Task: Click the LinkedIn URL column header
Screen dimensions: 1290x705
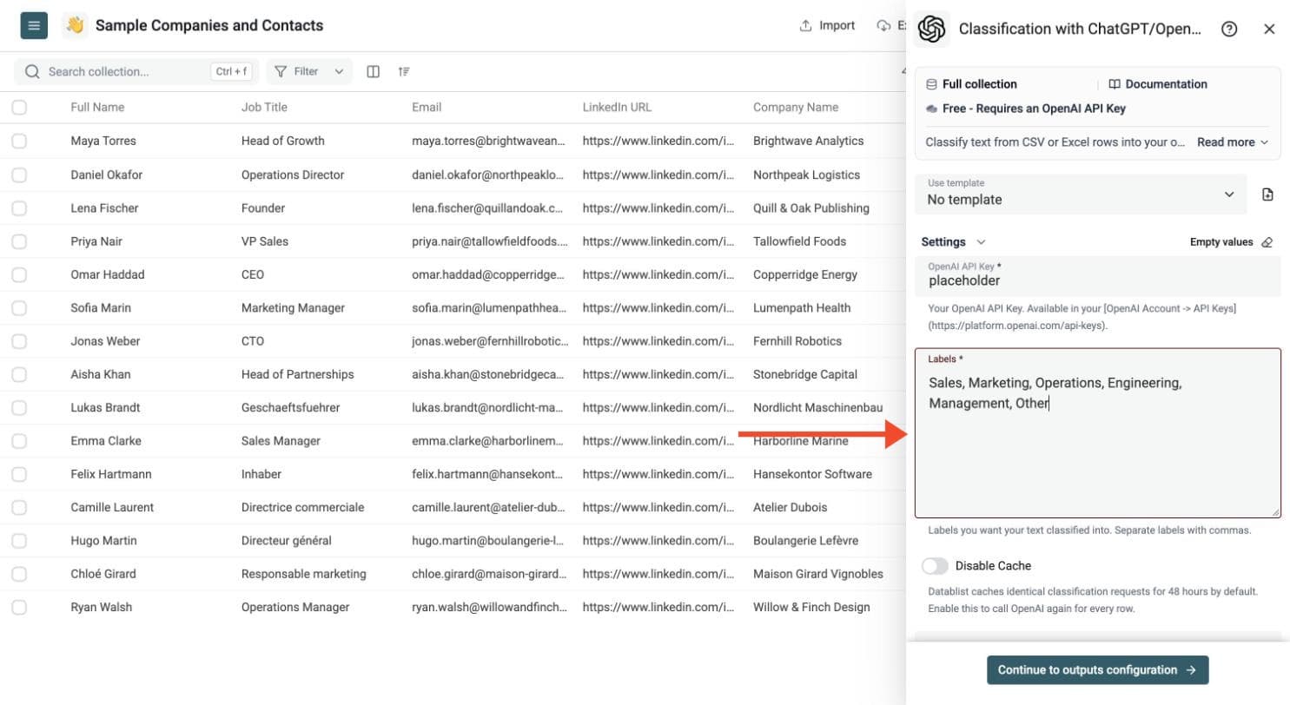Action: (617, 108)
